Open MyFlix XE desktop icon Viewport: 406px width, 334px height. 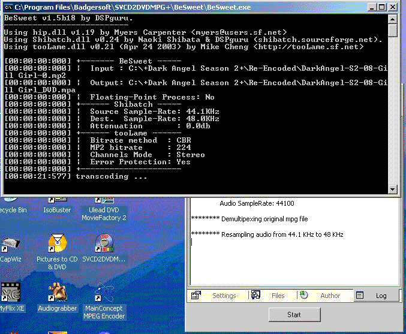point(11,297)
